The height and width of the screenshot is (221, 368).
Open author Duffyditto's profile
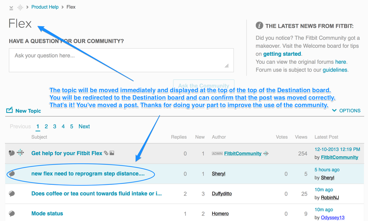pos(222,194)
